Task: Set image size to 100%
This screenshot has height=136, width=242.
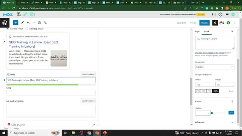Action: pos(215,91)
